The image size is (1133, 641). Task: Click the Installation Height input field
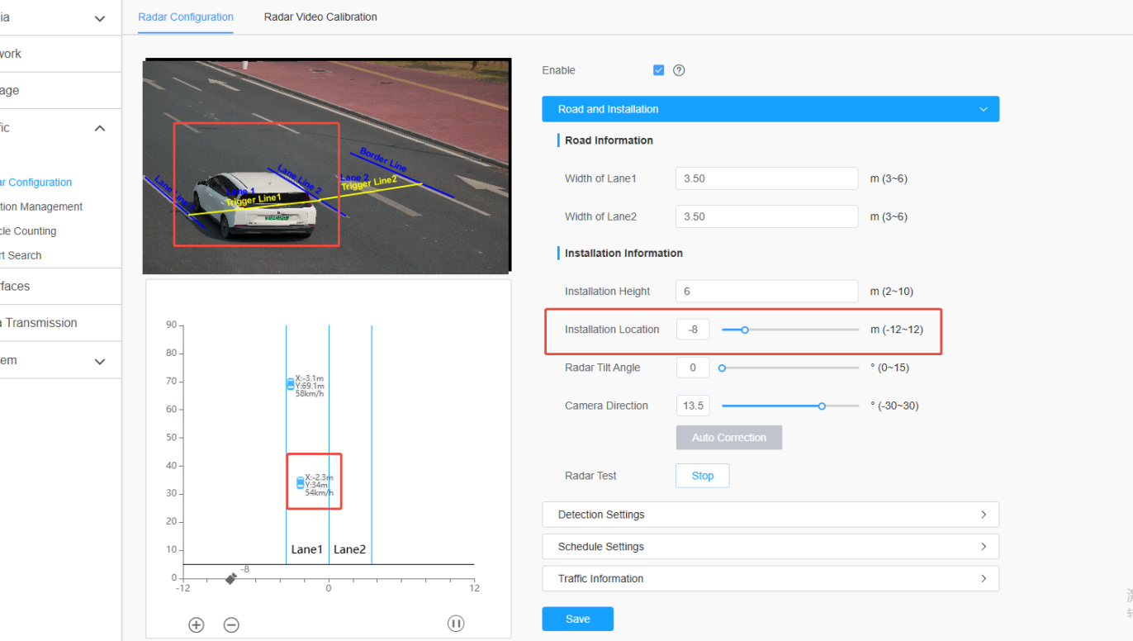pos(767,292)
